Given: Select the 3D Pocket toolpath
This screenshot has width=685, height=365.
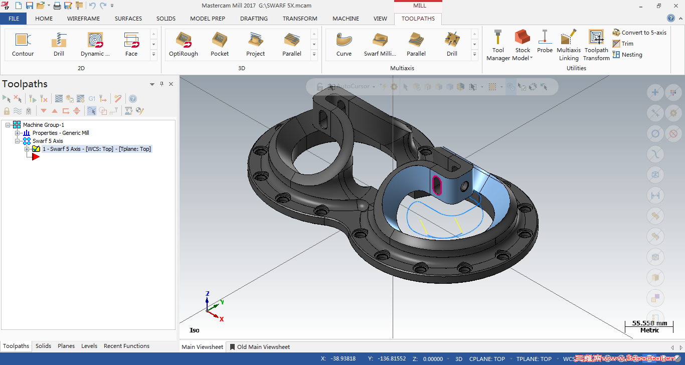Looking at the screenshot, I should (x=220, y=45).
